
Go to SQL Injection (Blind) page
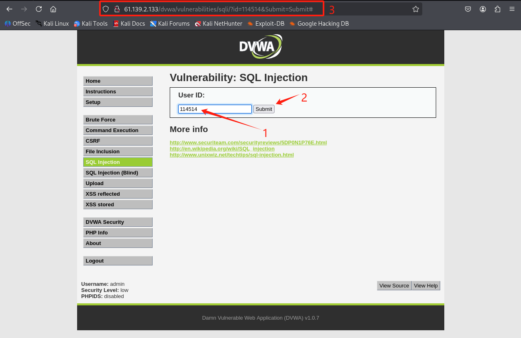coord(118,172)
